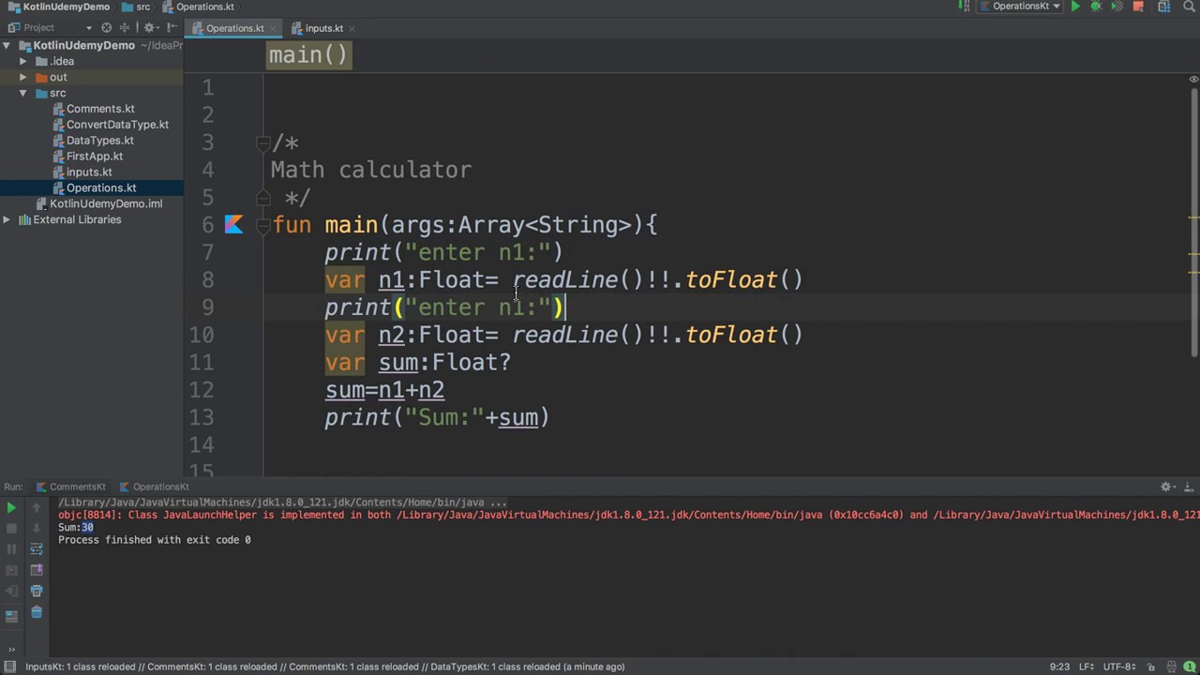Run OperationsKt with the green play button in top toolbar
This screenshot has height=675, width=1200.
(x=1075, y=7)
